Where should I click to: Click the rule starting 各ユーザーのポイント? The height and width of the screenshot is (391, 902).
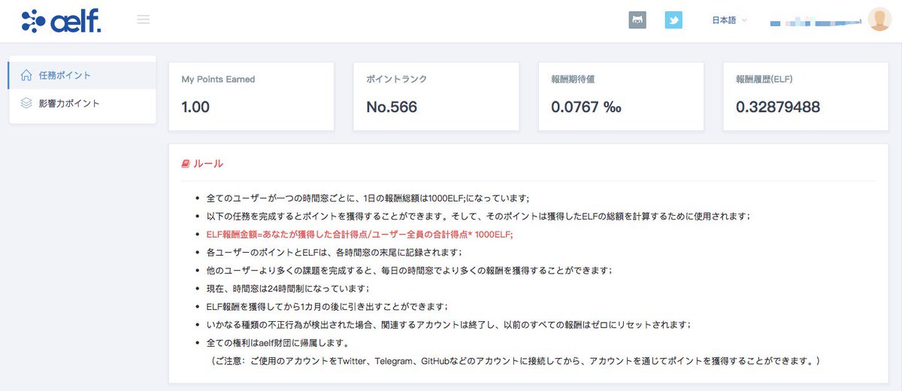point(334,253)
